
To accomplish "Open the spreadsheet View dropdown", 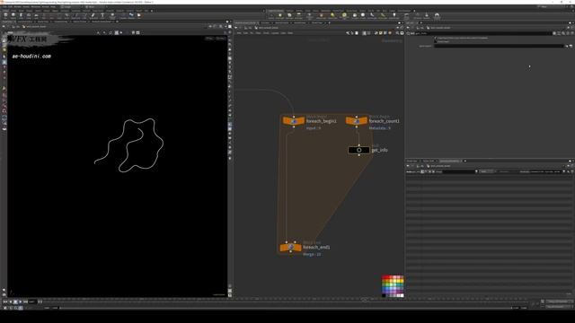I will click(487, 171).
